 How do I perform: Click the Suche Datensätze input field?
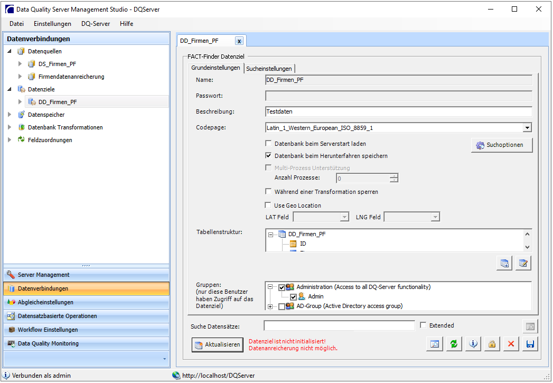coord(339,325)
